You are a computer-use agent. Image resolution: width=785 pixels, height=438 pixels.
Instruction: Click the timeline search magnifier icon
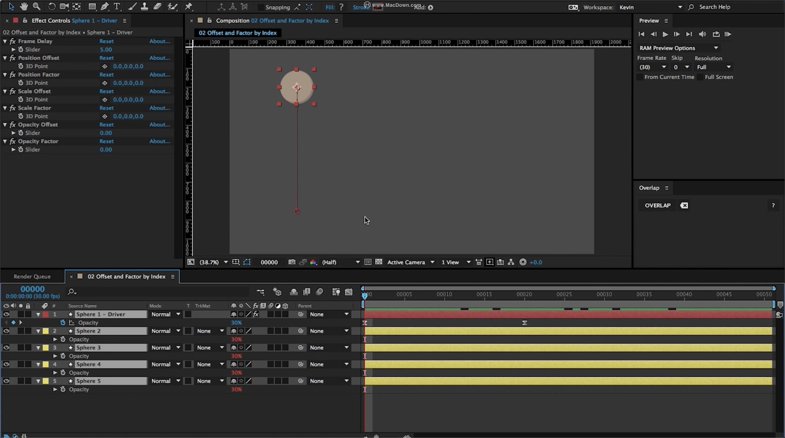[x=72, y=292]
